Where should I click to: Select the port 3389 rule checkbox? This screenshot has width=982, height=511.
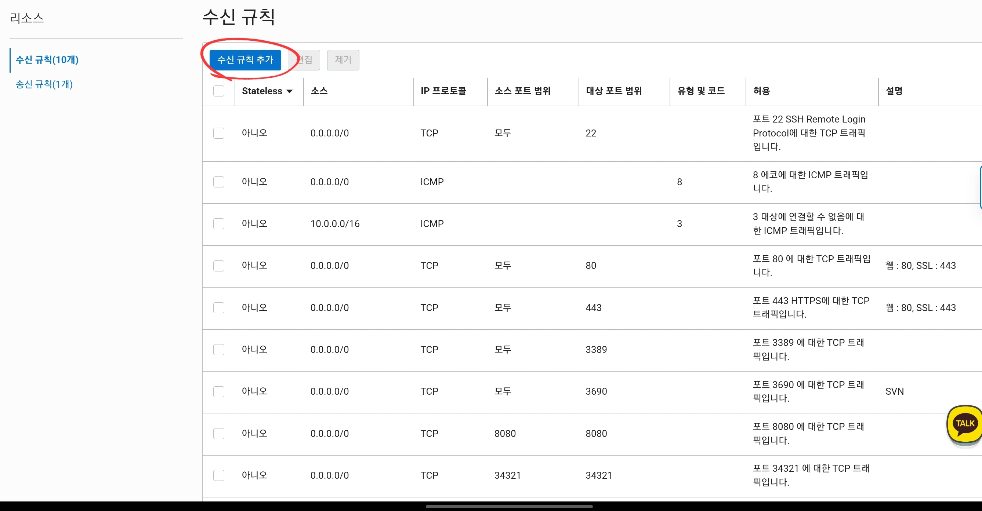point(218,350)
